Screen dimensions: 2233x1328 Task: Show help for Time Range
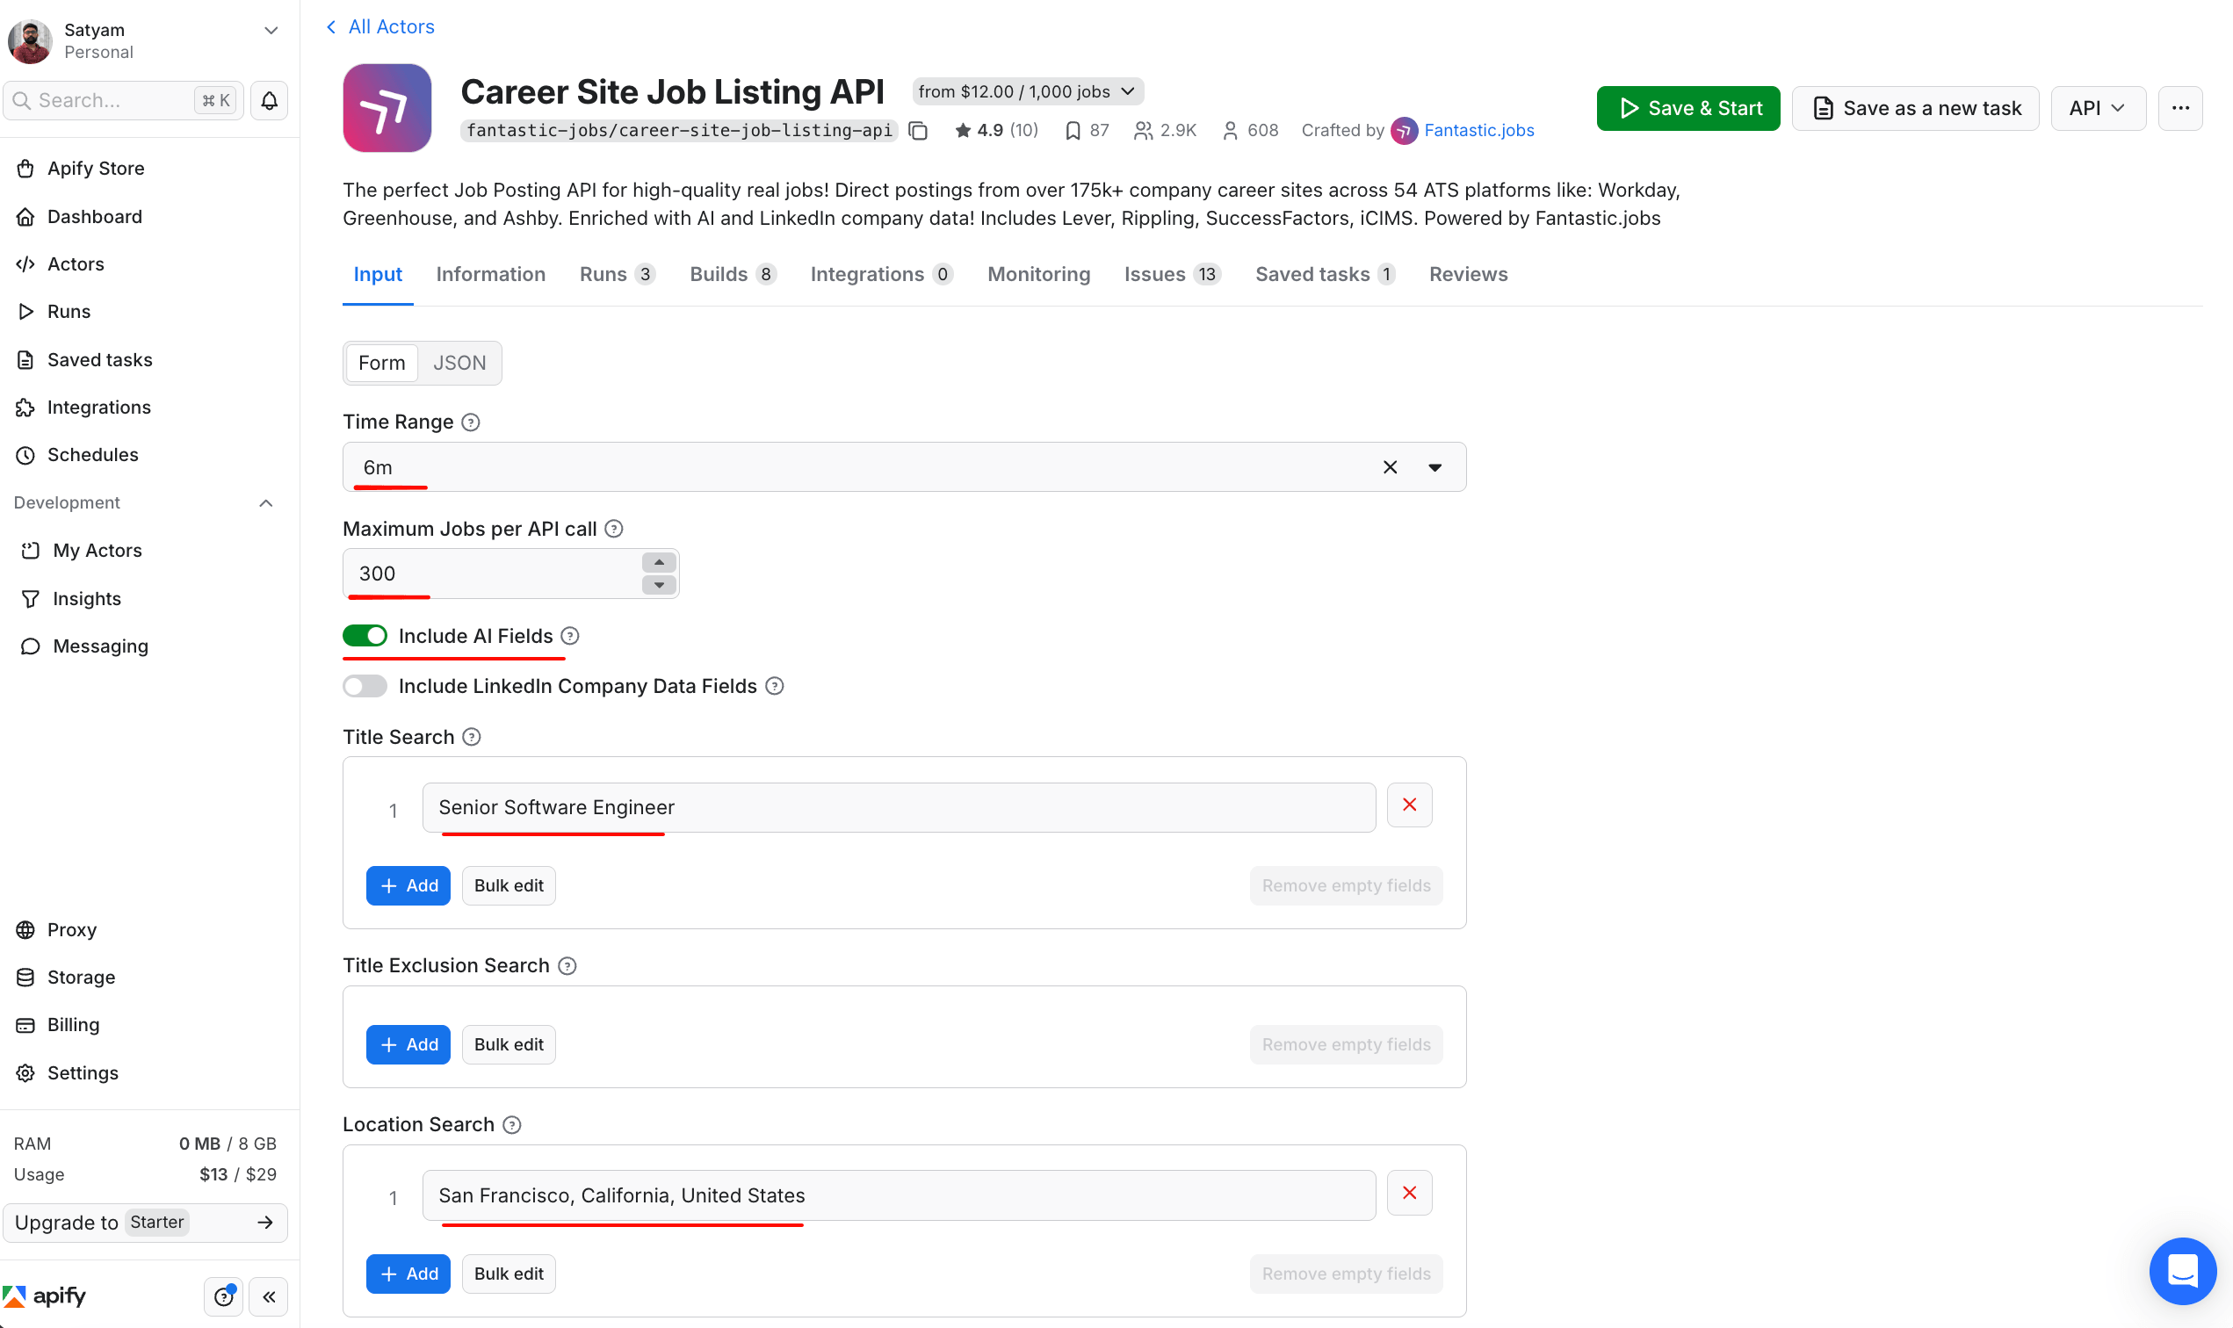[x=471, y=422]
